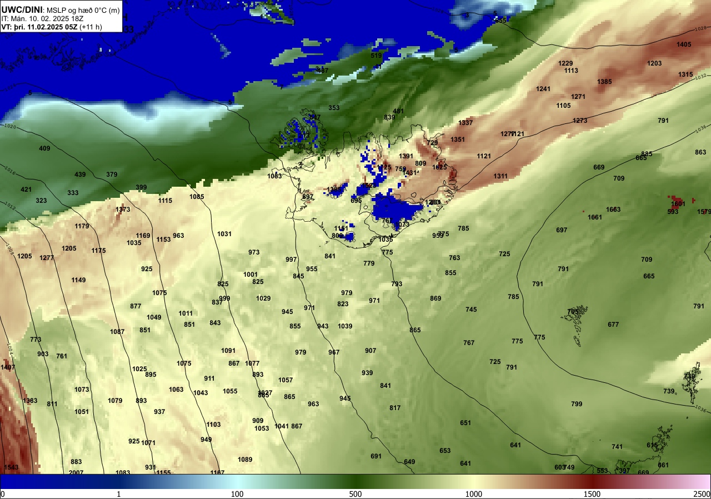Click the legend label 1500
Viewport: 711px width, 499px height.
point(592,494)
